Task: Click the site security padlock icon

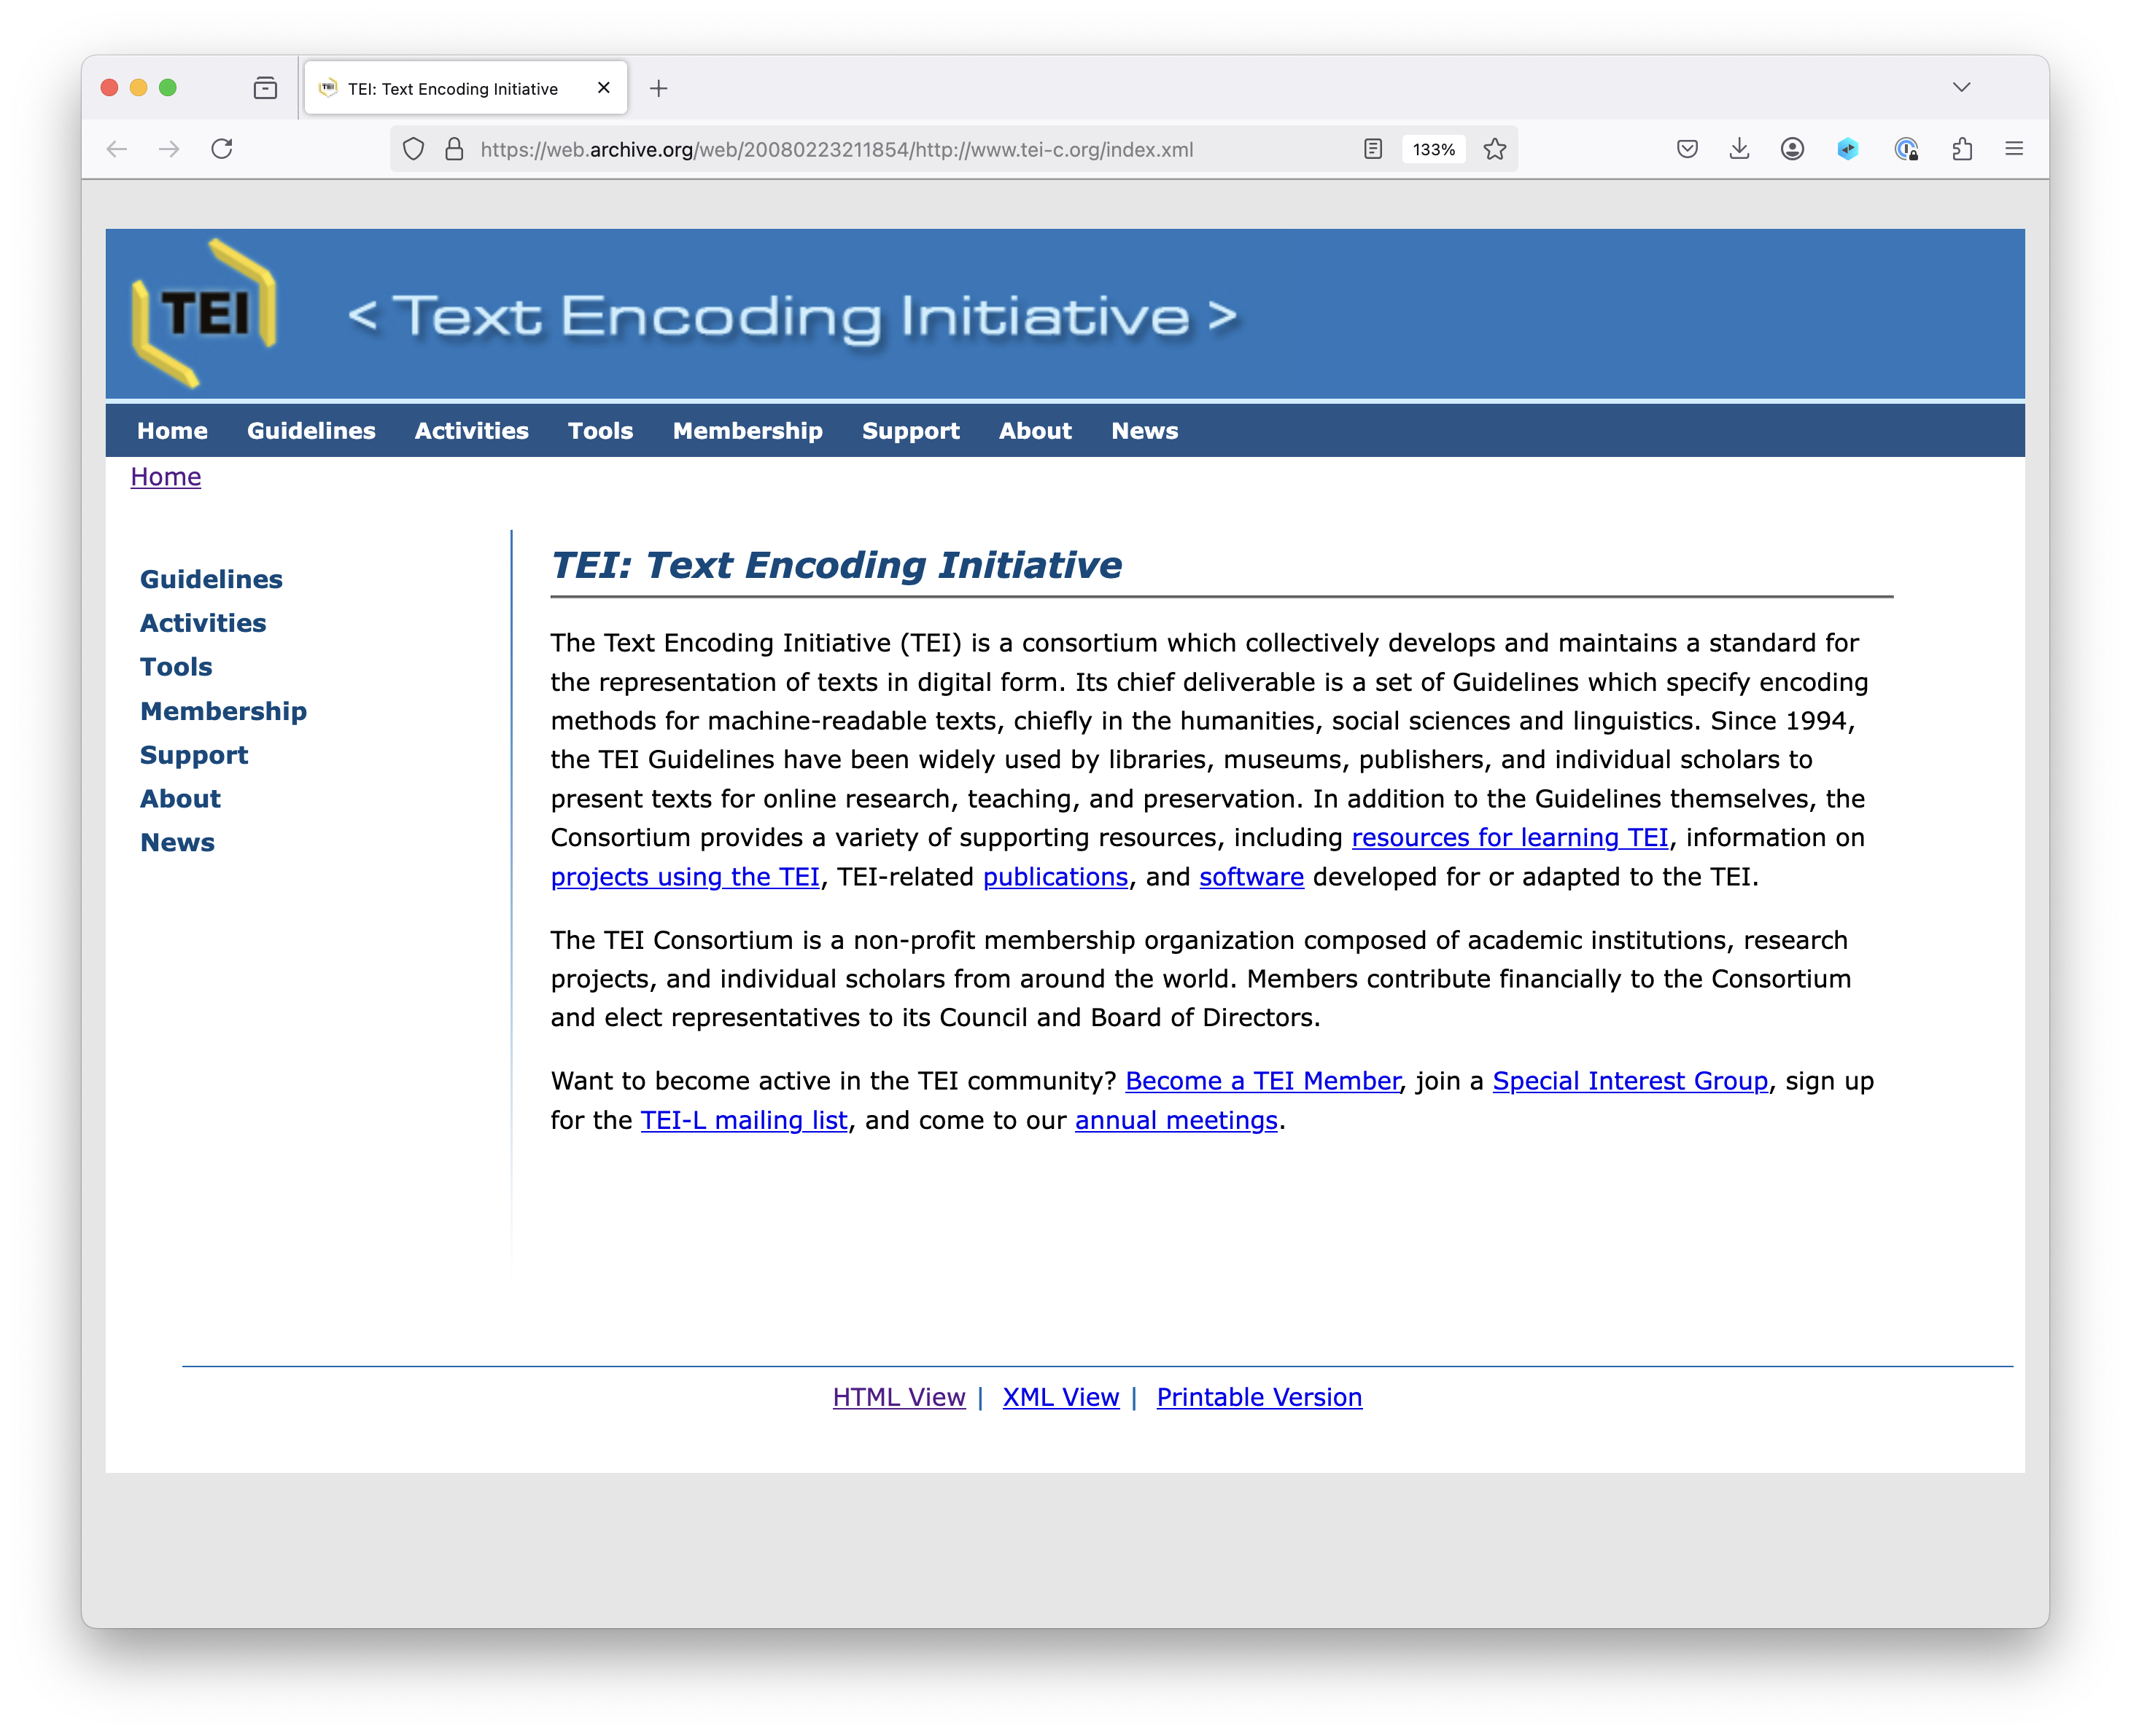Action: pyautogui.click(x=454, y=149)
